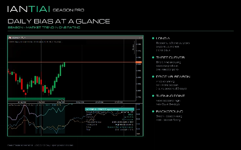Click the chart window controls at top right

(x=141, y=38)
